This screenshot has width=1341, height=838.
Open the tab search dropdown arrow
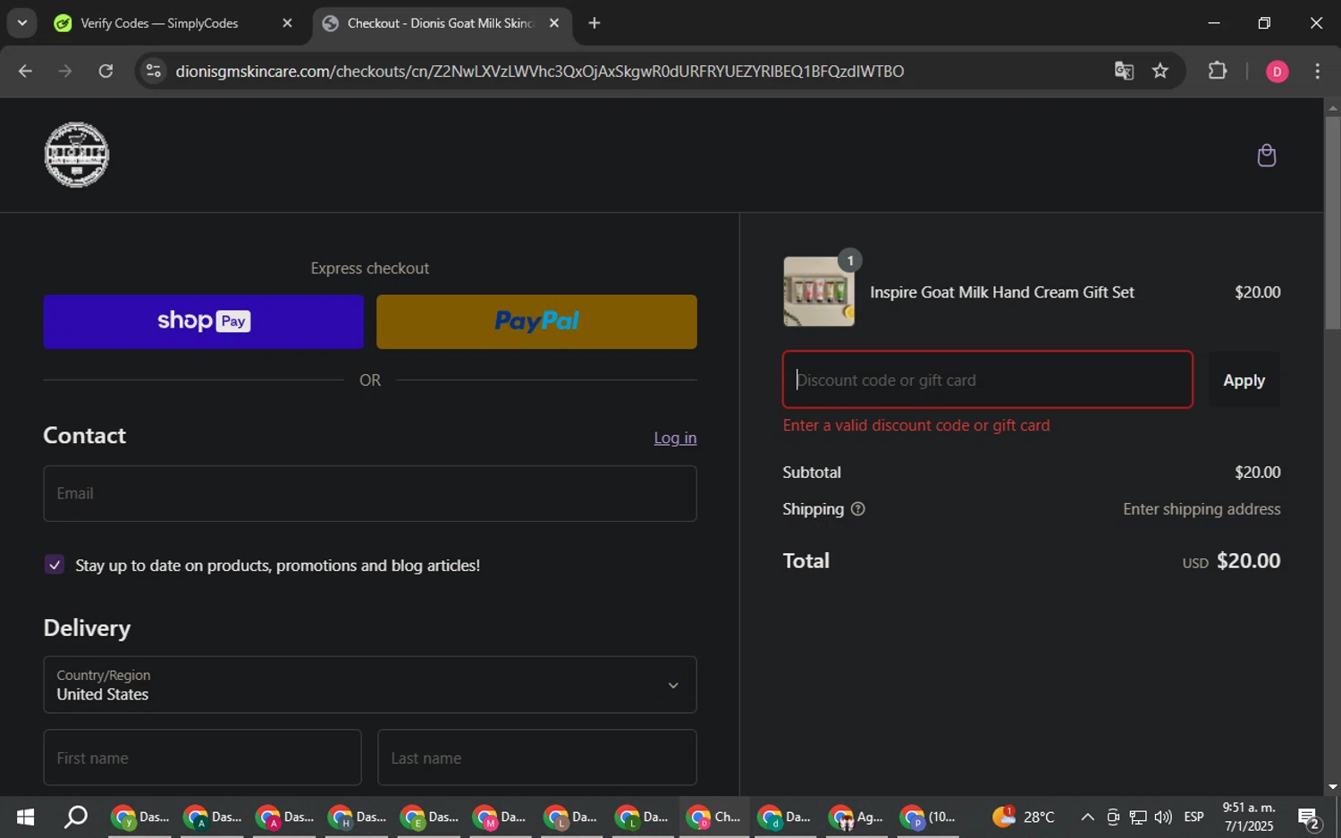click(21, 23)
